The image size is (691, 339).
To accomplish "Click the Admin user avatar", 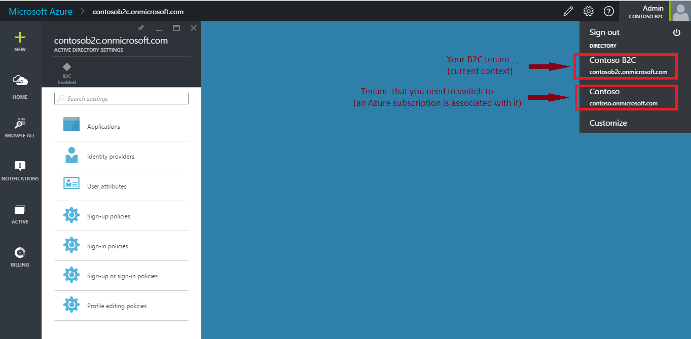I will click(681, 11).
